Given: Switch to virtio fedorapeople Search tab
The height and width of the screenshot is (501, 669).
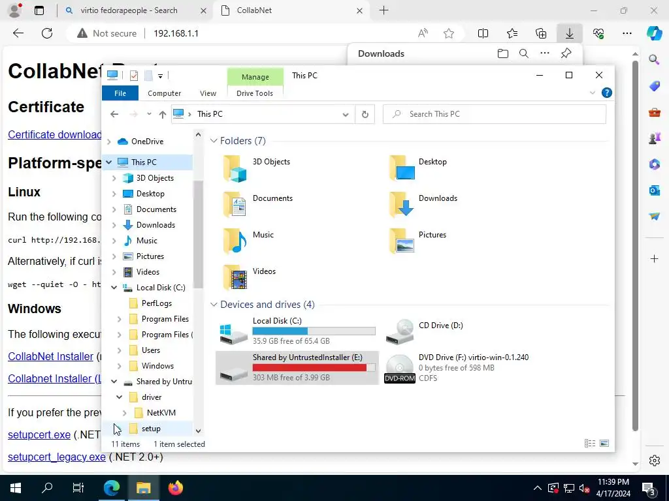Looking at the screenshot, I should (129, 10).
